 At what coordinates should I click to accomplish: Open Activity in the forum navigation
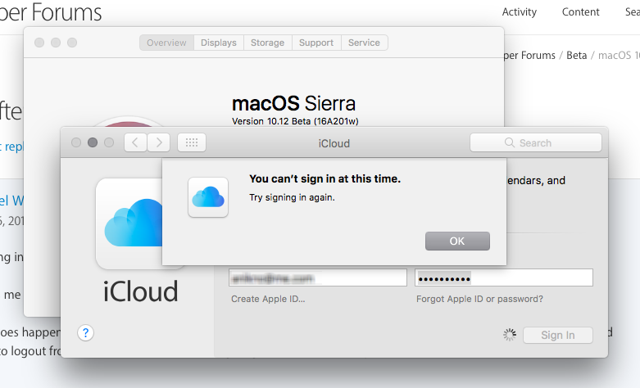520,12
